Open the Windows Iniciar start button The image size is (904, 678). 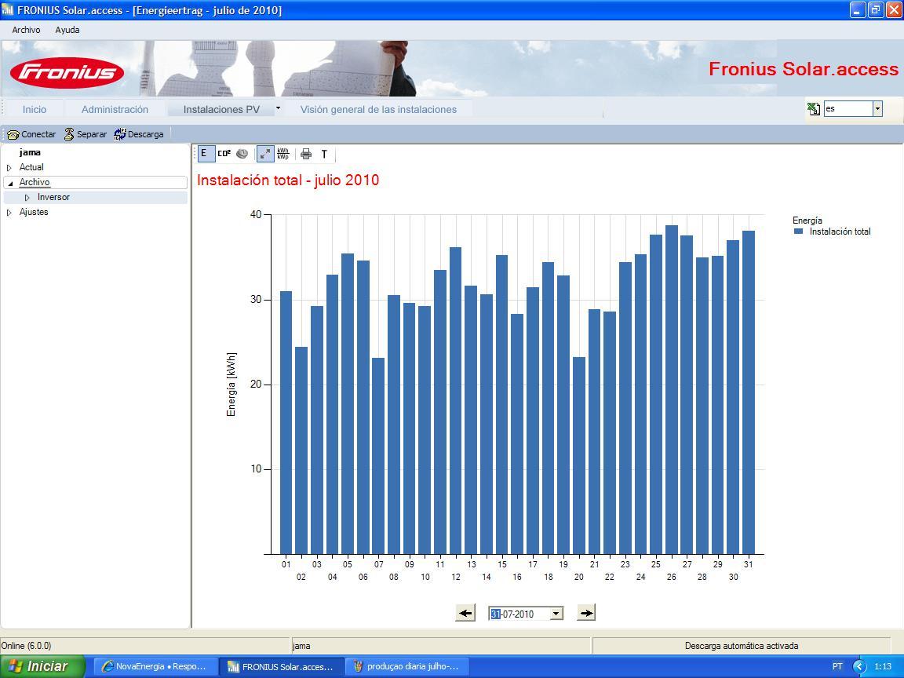tap(42, 666)
